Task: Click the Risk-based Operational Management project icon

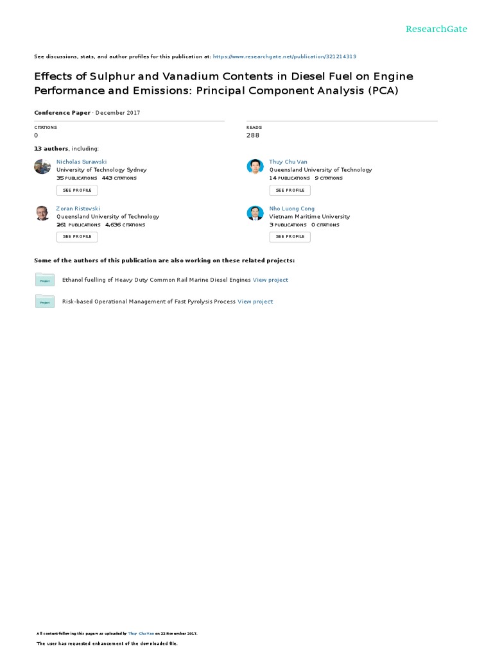Action: coord(45,302)
